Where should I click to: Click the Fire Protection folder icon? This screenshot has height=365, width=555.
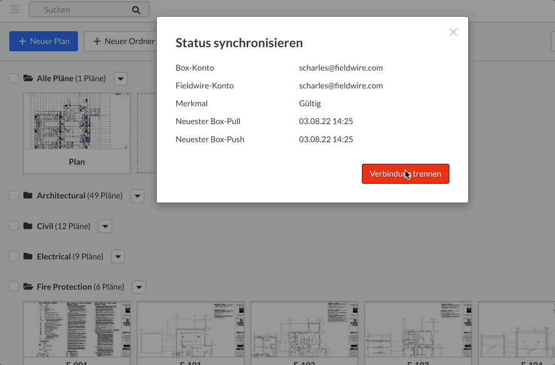pos(28,287)
